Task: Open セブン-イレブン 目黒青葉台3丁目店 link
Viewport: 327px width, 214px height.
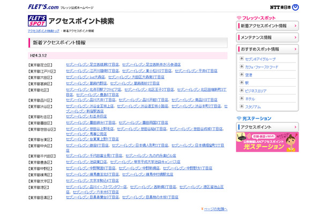Action: [92, 197]
